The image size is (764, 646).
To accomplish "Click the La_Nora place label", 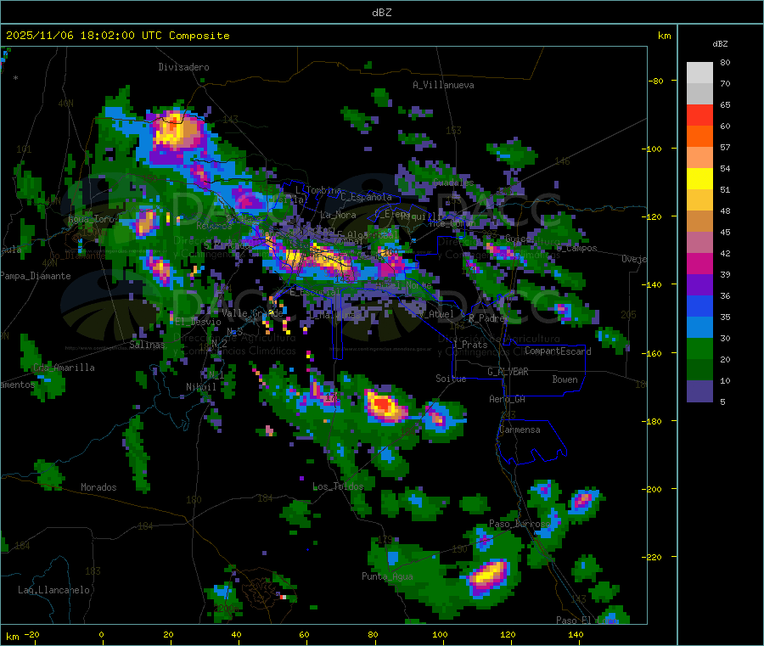I will [338, 215].
